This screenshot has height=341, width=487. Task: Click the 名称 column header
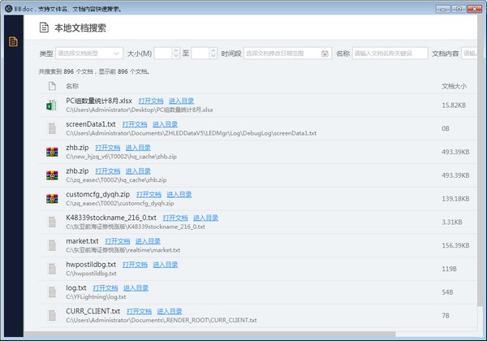click(72, 85)
